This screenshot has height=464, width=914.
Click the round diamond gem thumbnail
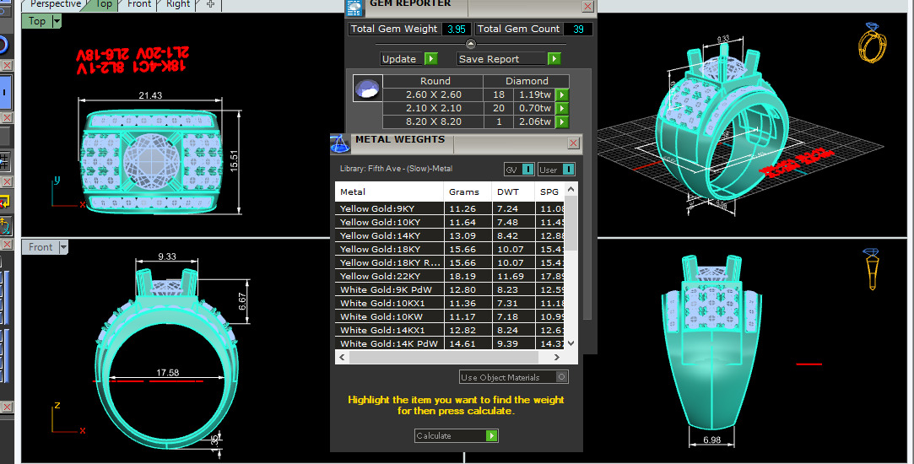coord(368,89)
